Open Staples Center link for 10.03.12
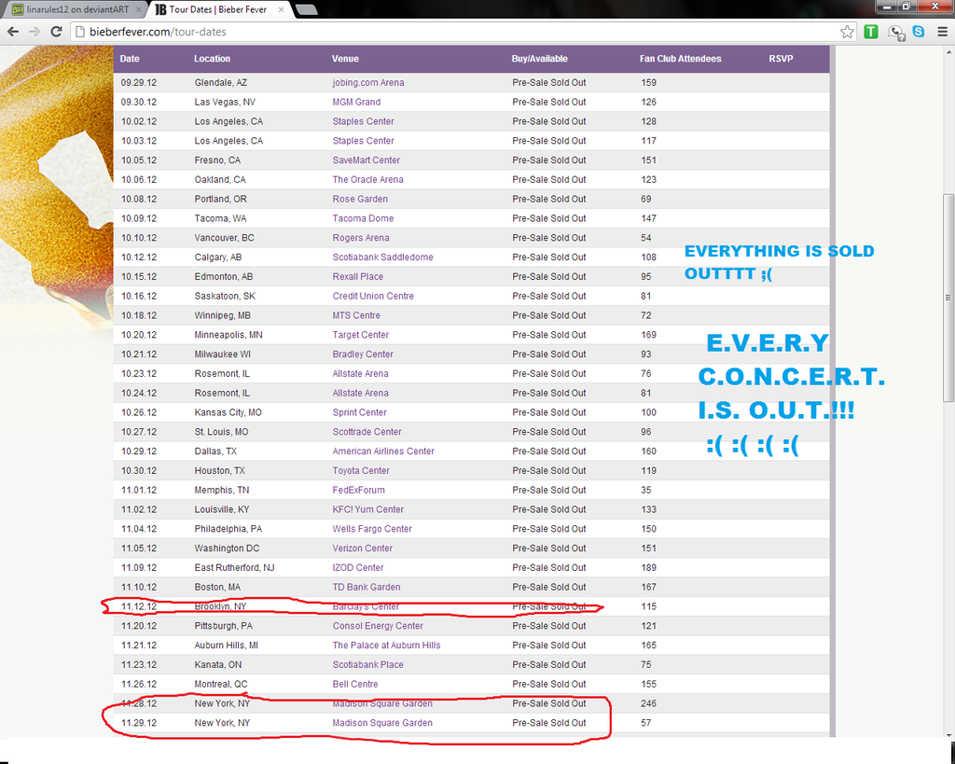This screenshot has width=955, height=764. (363, 141)
